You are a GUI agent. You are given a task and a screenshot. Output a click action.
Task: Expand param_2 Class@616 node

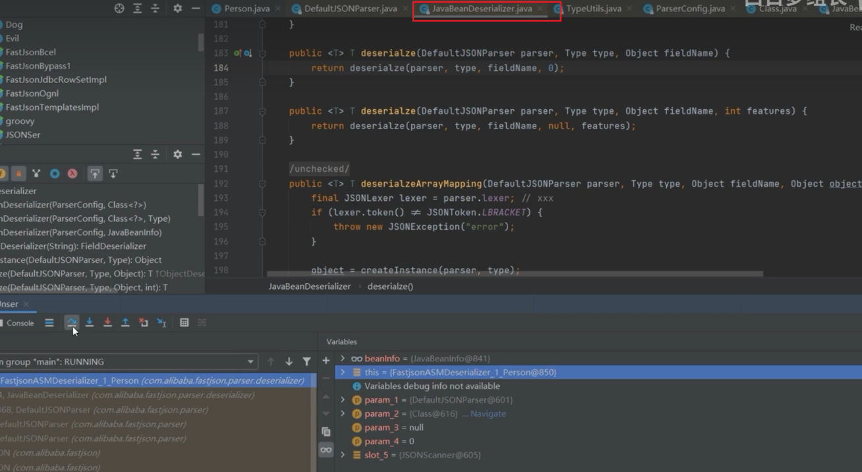342,414
